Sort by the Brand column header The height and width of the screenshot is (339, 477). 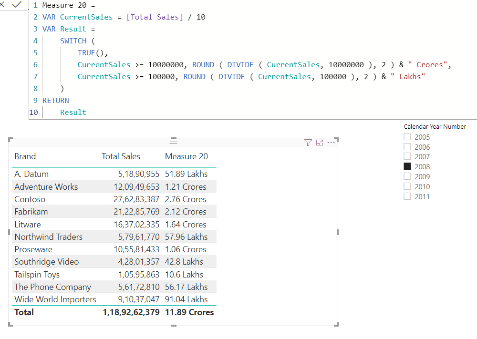coord(25,156)
